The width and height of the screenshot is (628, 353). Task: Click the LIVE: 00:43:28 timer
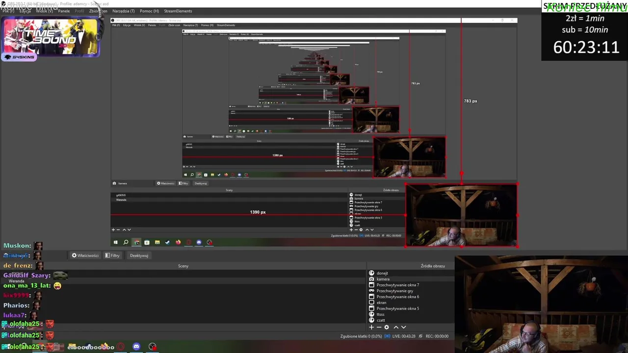(404, 336)
